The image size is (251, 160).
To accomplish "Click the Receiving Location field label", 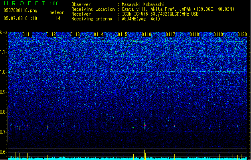I will (93, 9).
